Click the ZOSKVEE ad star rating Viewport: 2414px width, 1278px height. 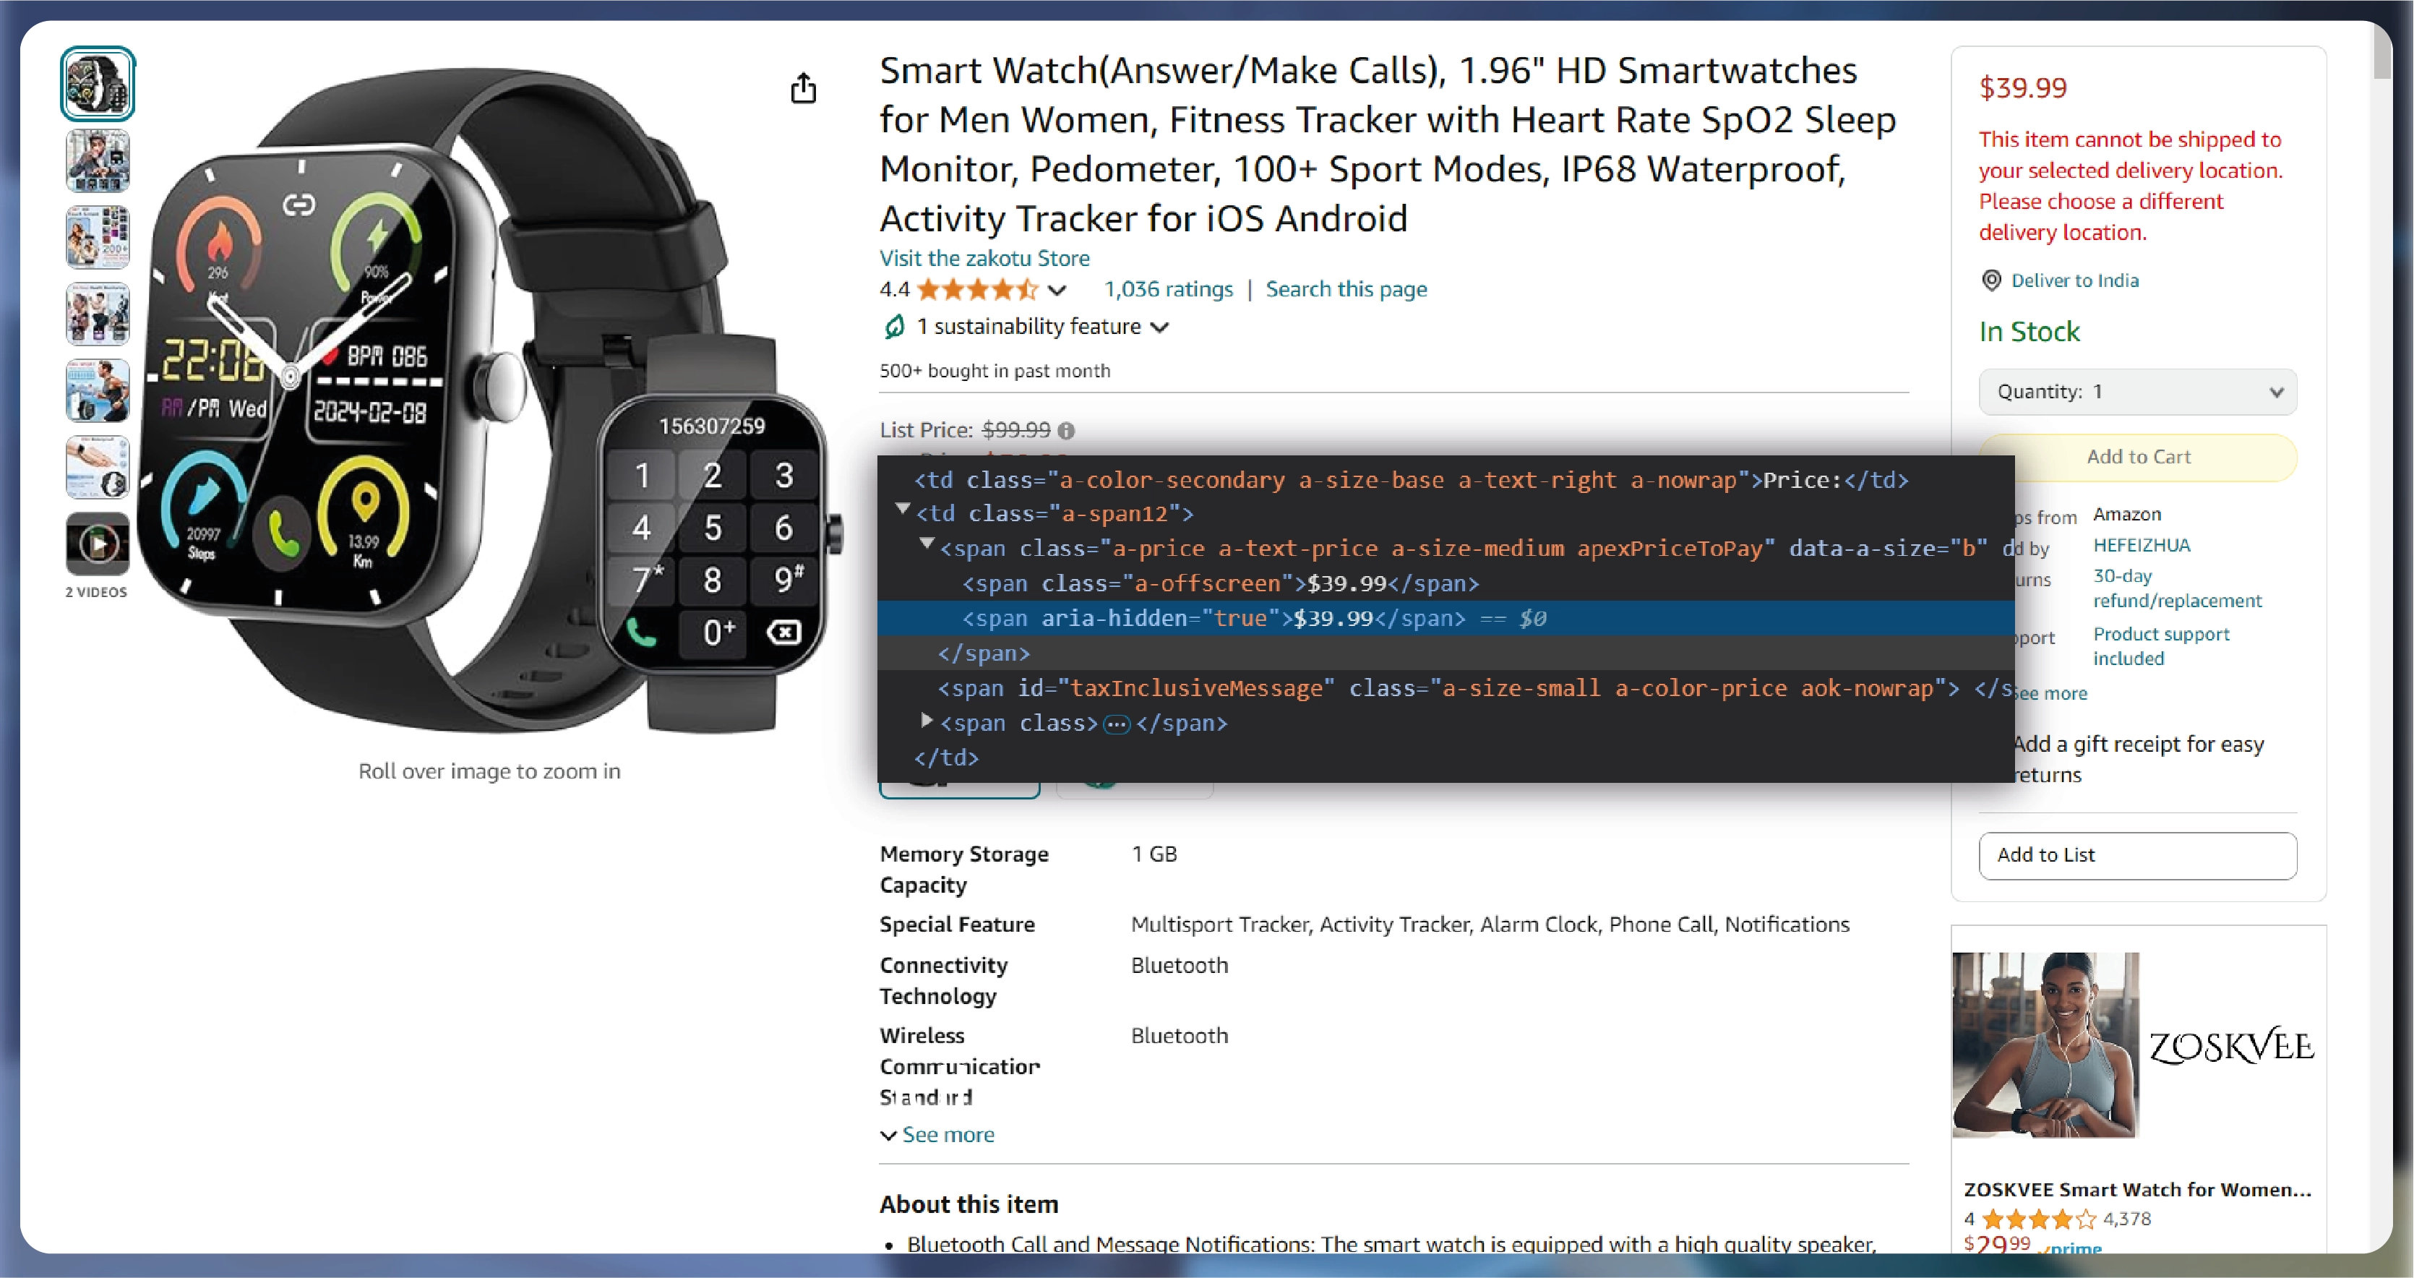coord(2038,1219)
